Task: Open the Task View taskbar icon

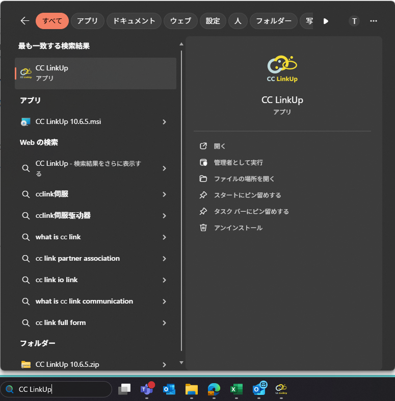Action: [x=124, y=389]
